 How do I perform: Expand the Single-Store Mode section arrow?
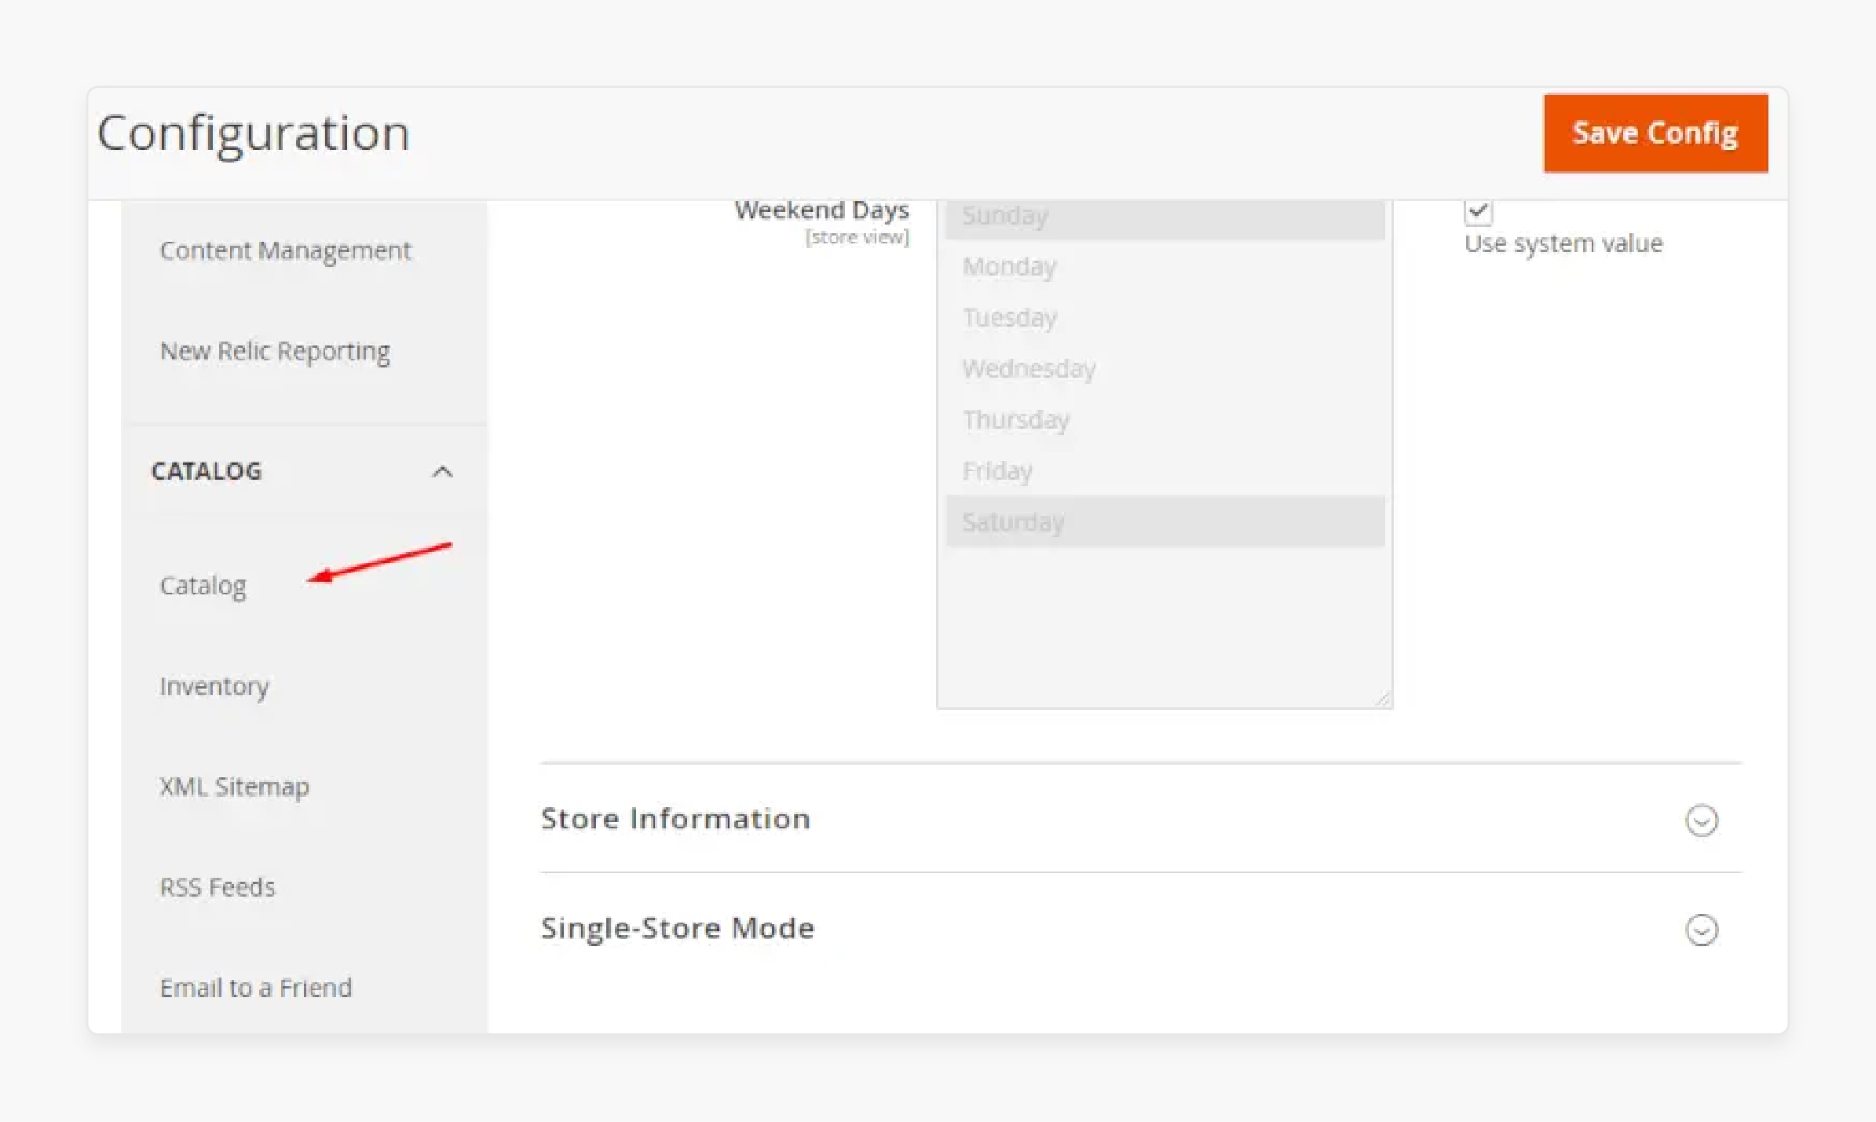click(x=1701, y=930)
